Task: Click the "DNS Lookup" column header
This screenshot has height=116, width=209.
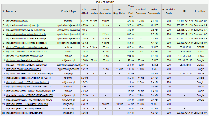Action: 94,11
